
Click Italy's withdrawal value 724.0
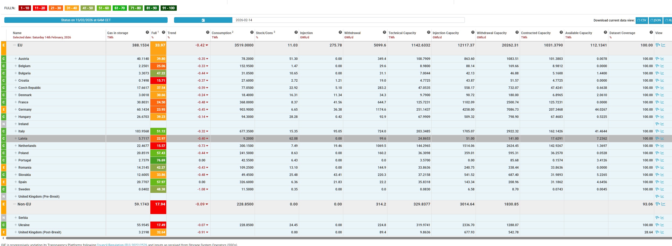(x=382, y=131)
